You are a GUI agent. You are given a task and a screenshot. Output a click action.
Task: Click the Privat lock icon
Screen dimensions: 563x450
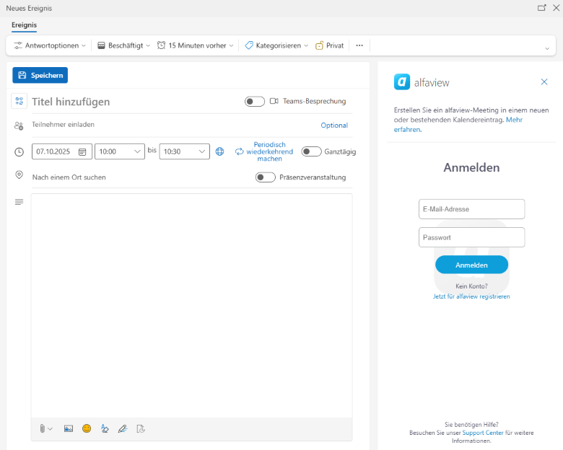click(x=319, y=45)
